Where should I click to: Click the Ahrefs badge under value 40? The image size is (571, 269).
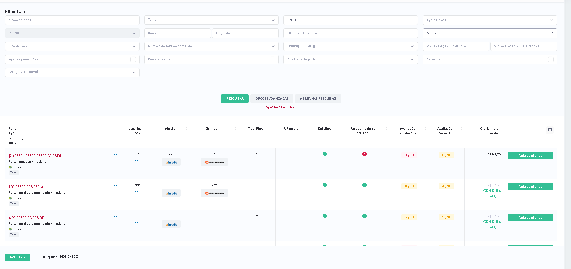pos(171,193)
